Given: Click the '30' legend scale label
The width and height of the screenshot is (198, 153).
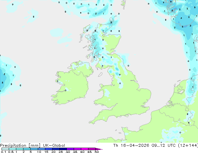Looking at the screenshot, I should pyautogui.click(x=68, y=152).
